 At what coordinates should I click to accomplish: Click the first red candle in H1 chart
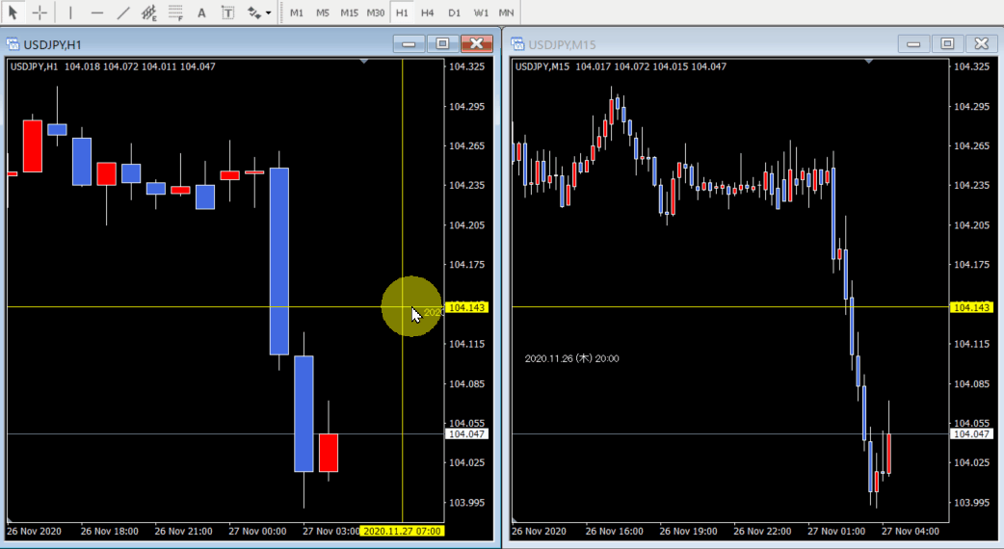[33, 145]
